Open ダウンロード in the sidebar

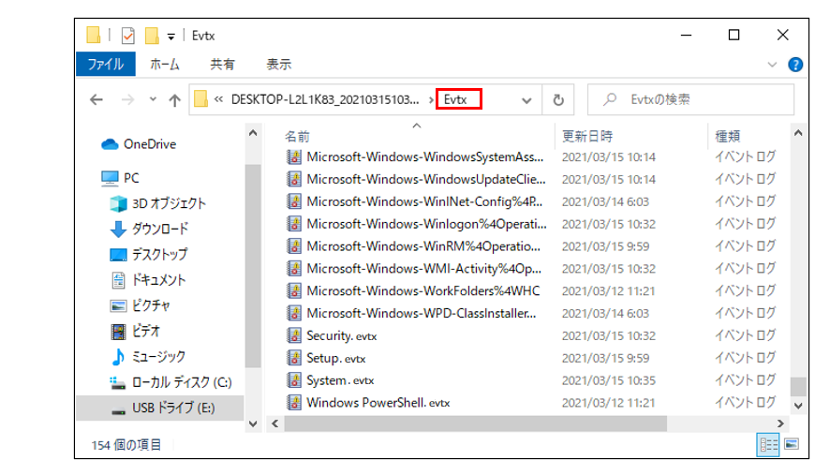pos(149,229)
